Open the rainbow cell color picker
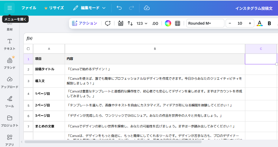This screenshot has width=278, height=147. (x=168, y=23)
